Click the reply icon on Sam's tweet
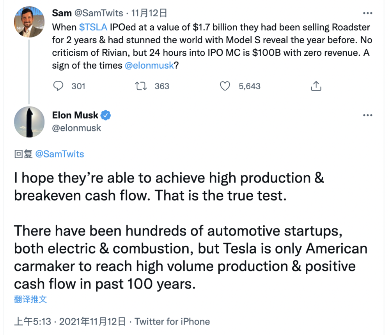The image size is (390, 335). click(58, 86)
